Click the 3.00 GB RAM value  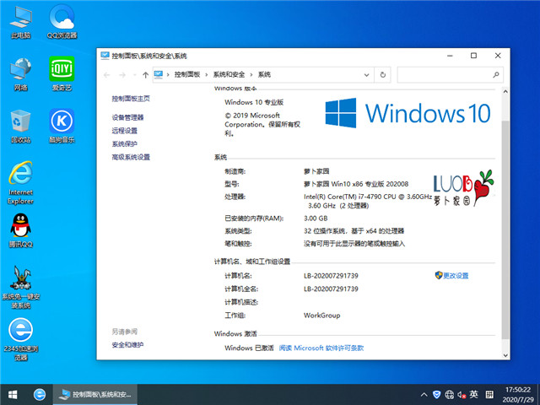(316, 218)
